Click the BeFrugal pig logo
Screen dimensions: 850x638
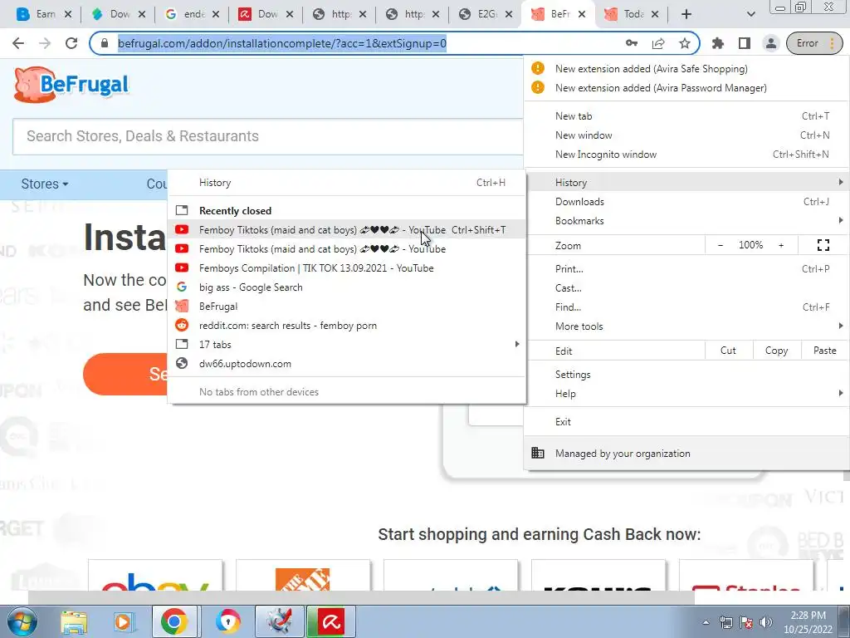(x=71, y=85)
